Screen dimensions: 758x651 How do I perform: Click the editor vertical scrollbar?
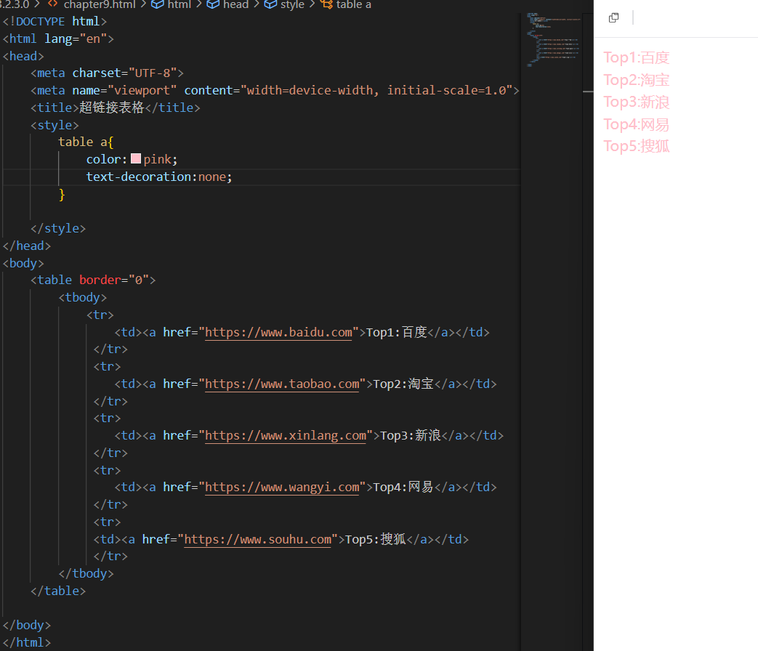pyautogui.click(x=588, y=331)
